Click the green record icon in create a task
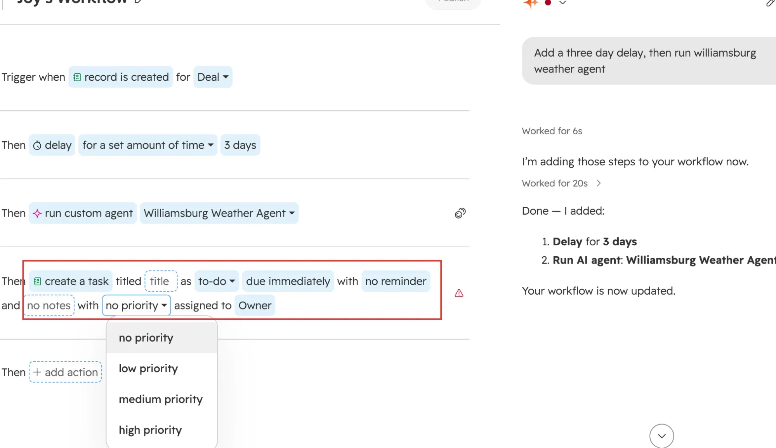Viewport: 776px width, 448px height. click(x=37, y=281)
